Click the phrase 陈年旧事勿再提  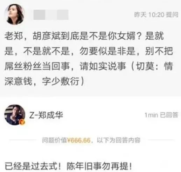99,166
